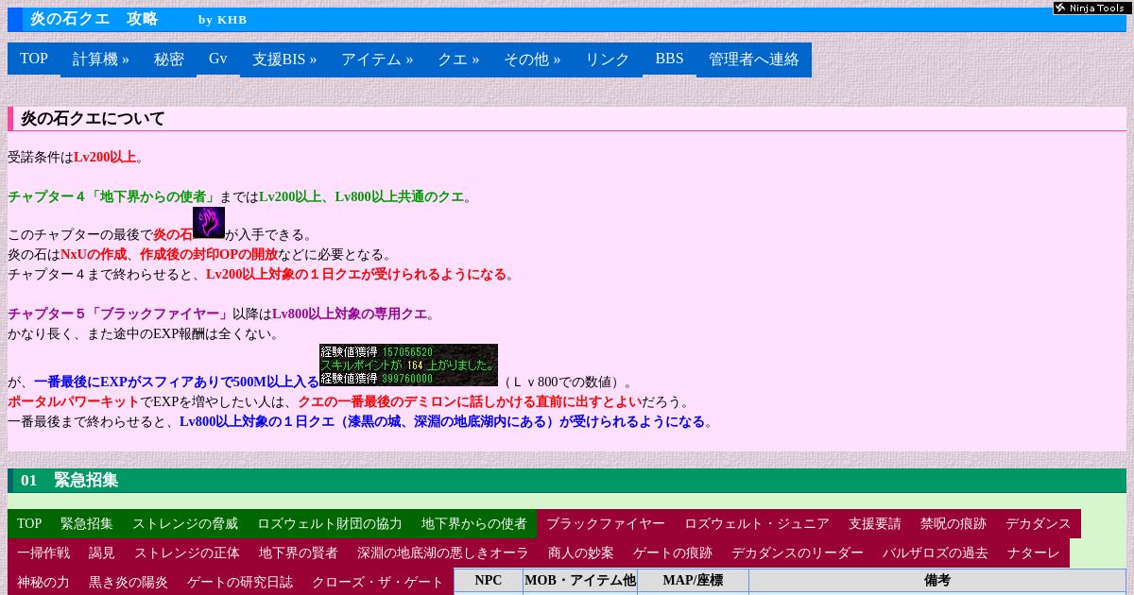
Task: Go to ゲートの痕跡 chapter
Action: [x=673, y=552]
